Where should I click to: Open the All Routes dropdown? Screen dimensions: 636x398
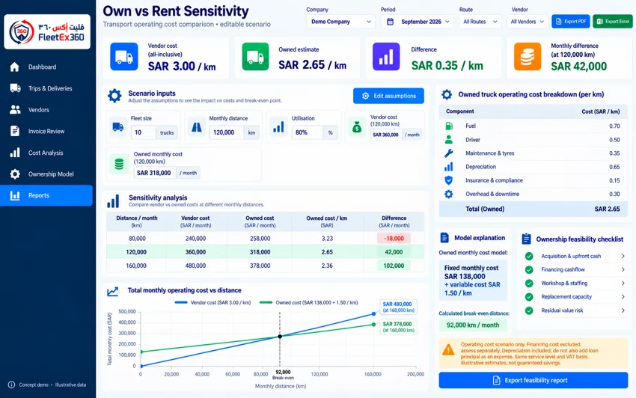(480, 22)
